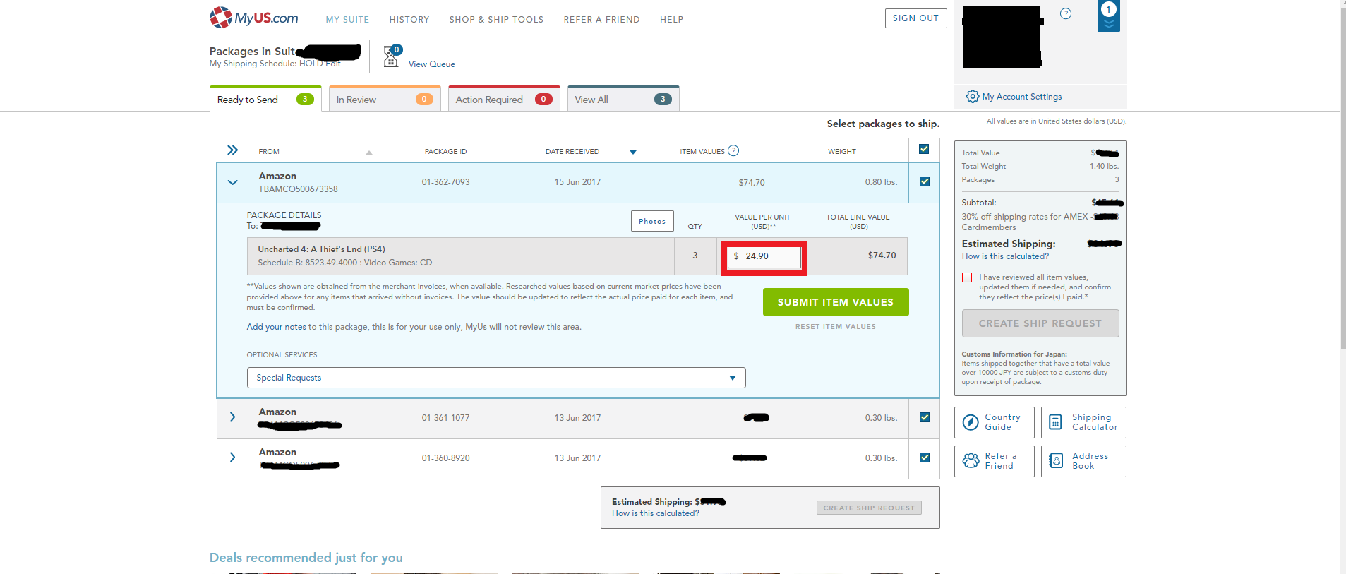Open the Shipping Calculator icon
Image resolution: width=1346 pixels, height=574 pixels.
tap(1055, 422)
